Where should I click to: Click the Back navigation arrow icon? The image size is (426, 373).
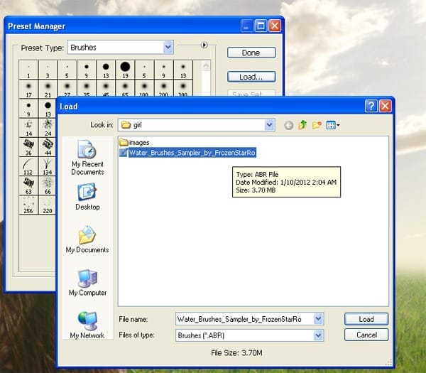pyautogui.click(x=288, y=125)
